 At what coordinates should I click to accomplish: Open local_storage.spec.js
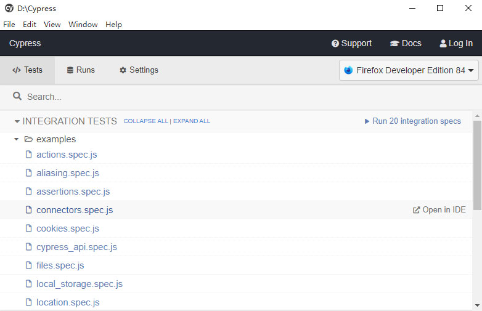pyautogui.click(x=80, y=284)
